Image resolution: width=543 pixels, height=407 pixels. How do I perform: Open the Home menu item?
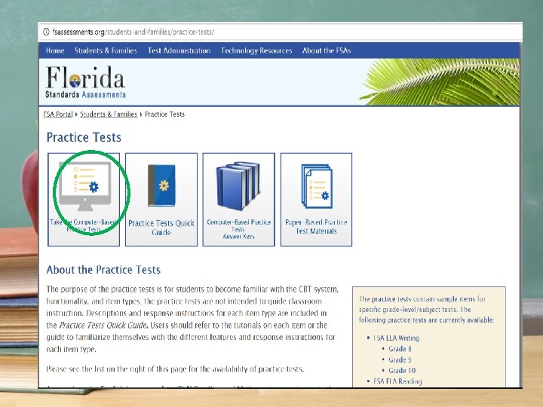click(x=55, y=50)
